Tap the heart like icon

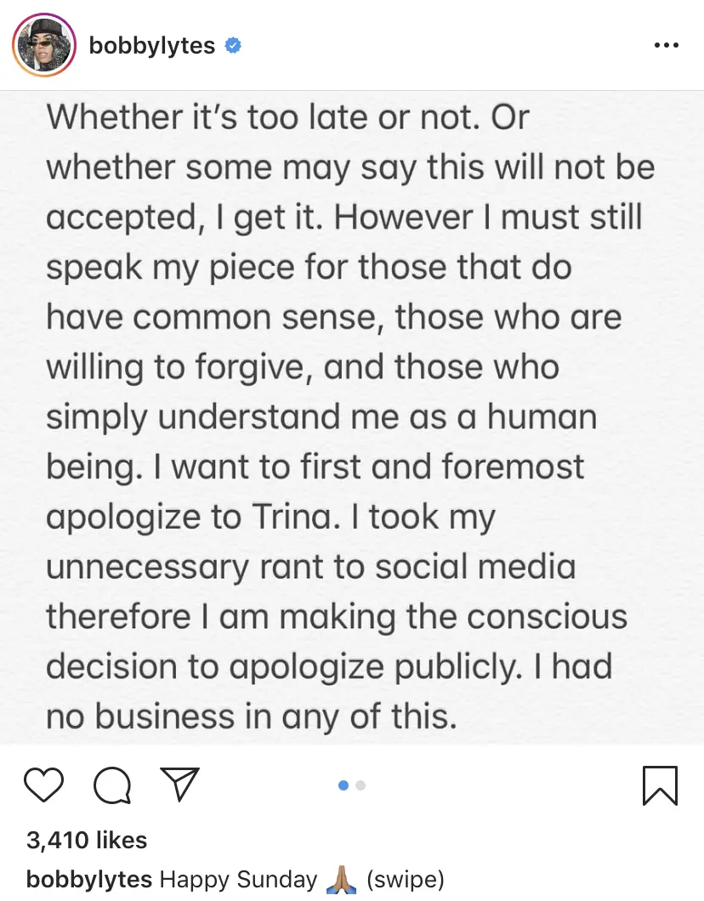(43, 785)
